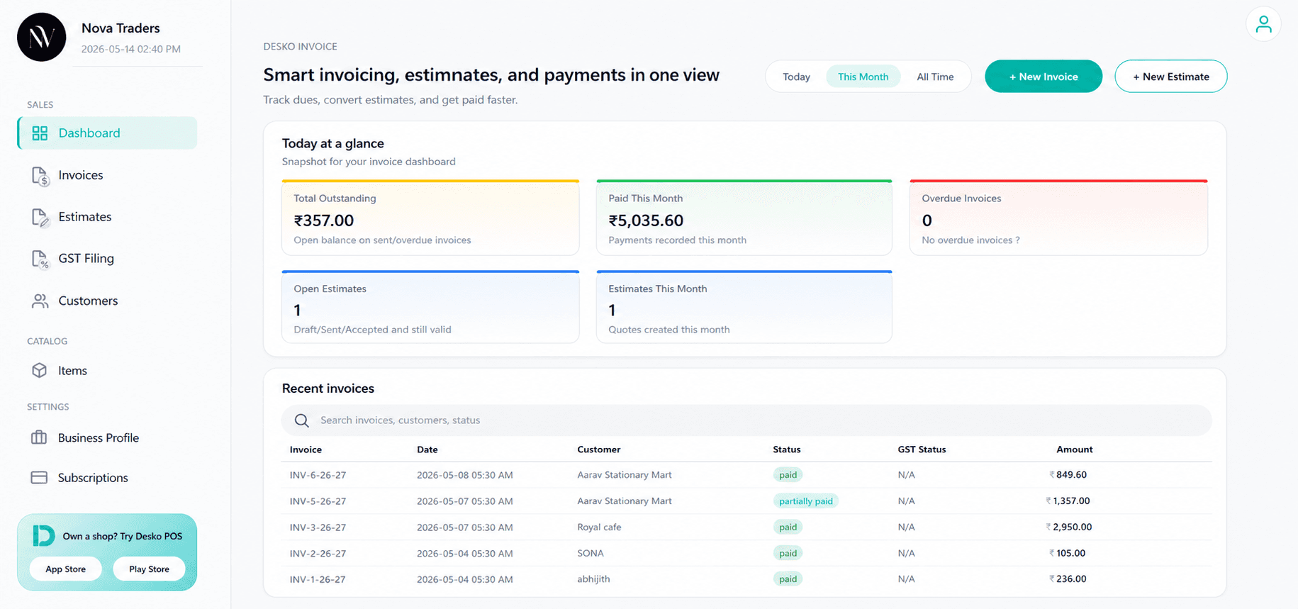Click the partially paid status badge

[x=805, y=501]
